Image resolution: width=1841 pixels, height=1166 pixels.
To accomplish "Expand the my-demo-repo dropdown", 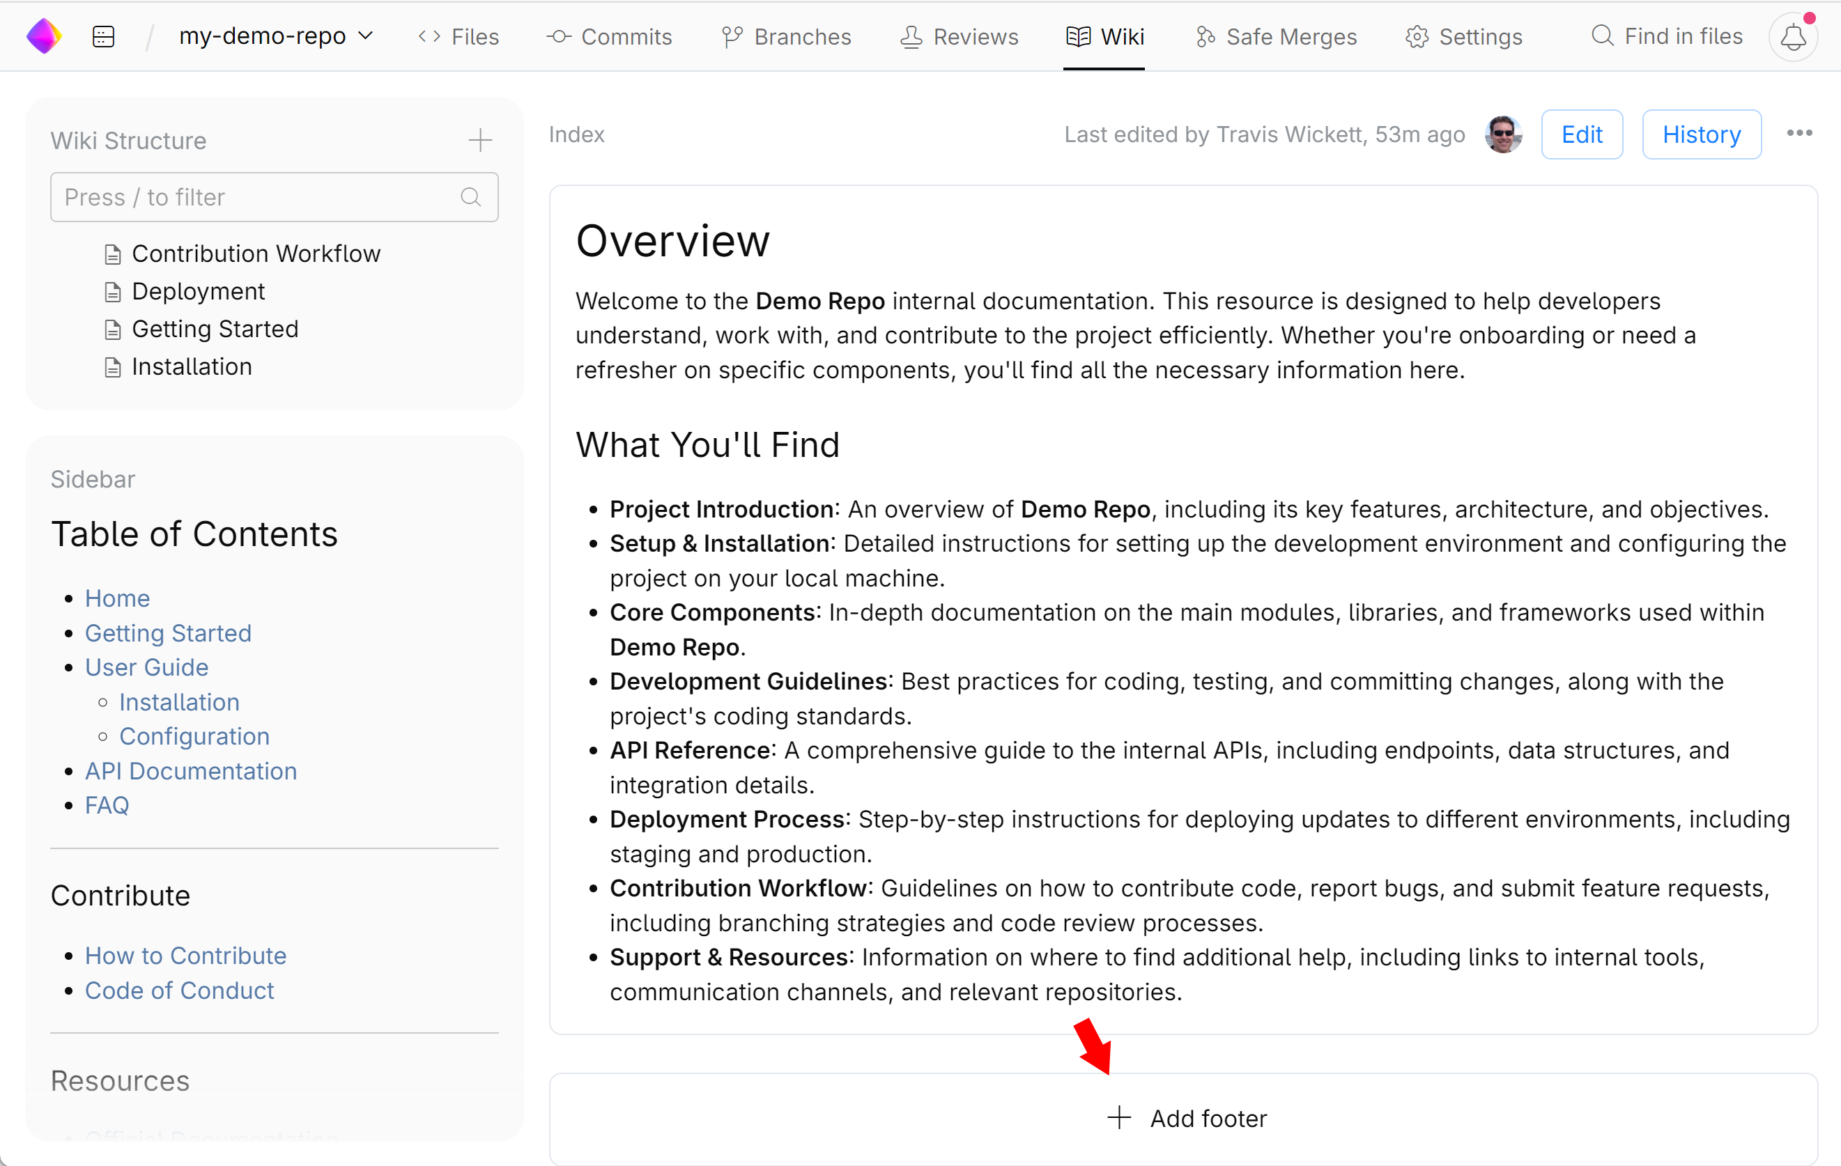I will click(367, 35).
